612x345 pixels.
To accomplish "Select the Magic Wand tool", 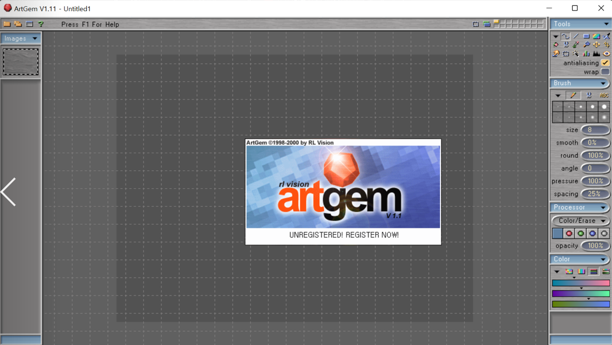I will (x=576, y=54).
